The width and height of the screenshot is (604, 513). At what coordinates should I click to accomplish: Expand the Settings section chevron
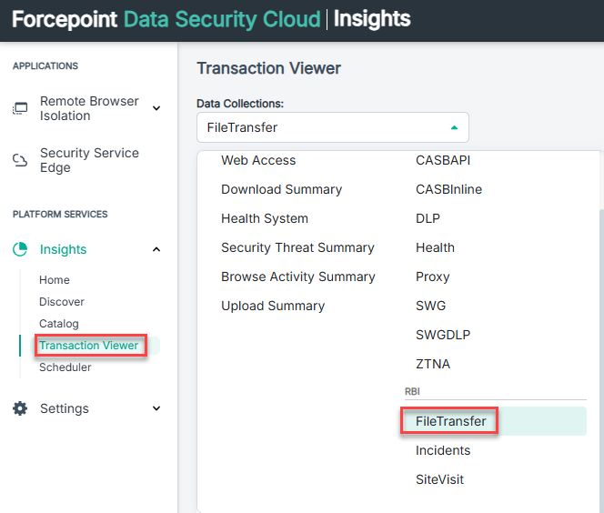(156, 408)
